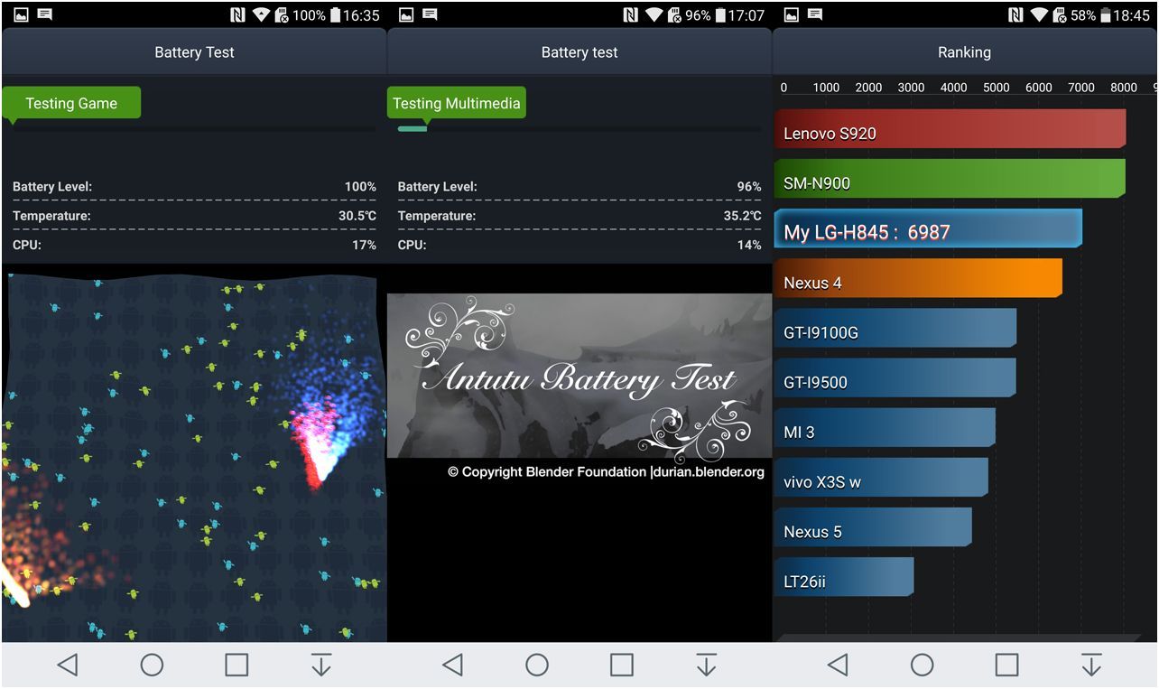Tap the Antutu Battery Test video image
This screenshot has width=1159, height=689.
579,376
